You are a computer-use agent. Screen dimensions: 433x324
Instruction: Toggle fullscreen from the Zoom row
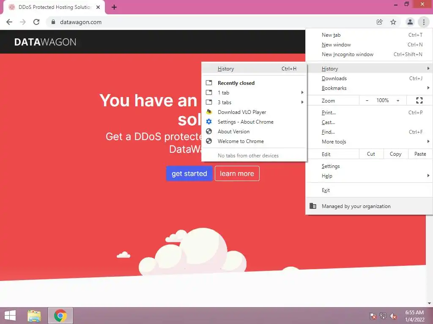point(419,100)
